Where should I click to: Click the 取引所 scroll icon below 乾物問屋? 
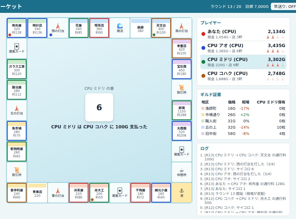[17, 170]
